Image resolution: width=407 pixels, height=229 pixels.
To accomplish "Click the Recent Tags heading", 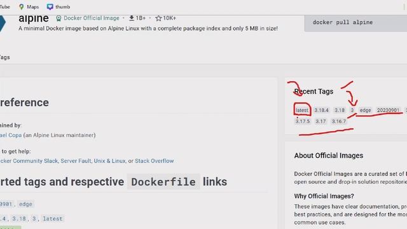I will 314,92.
